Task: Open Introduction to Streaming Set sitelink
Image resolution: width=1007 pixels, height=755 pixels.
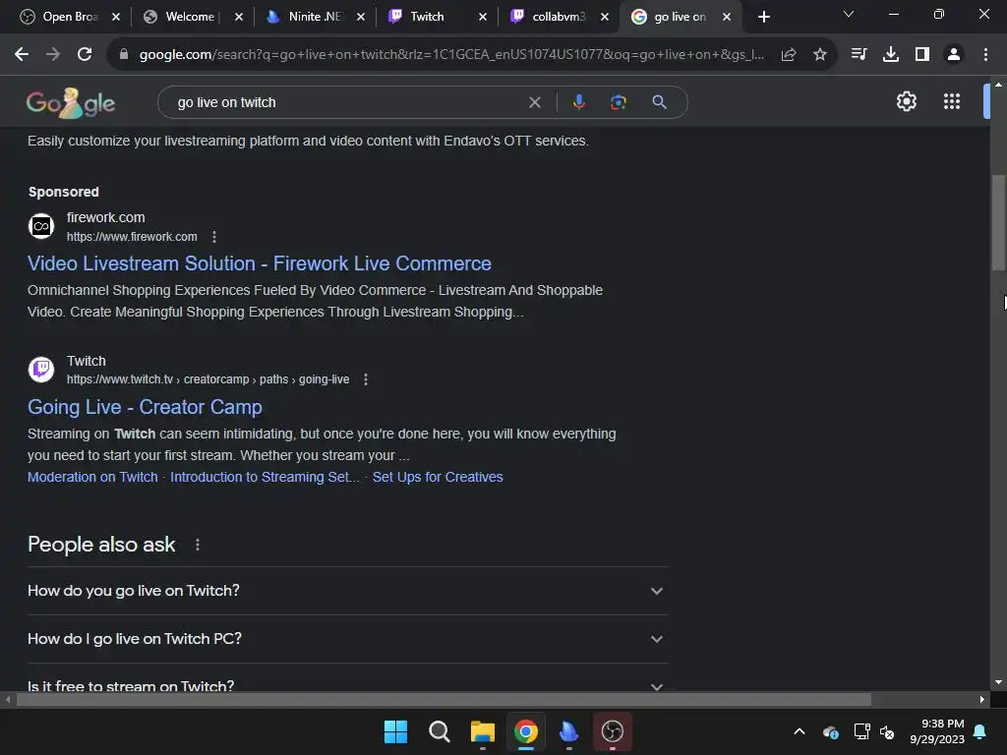Action: 265,477
